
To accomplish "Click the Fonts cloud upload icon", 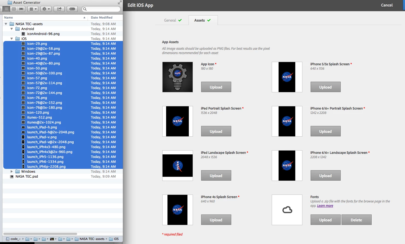I will click(287, 210).
